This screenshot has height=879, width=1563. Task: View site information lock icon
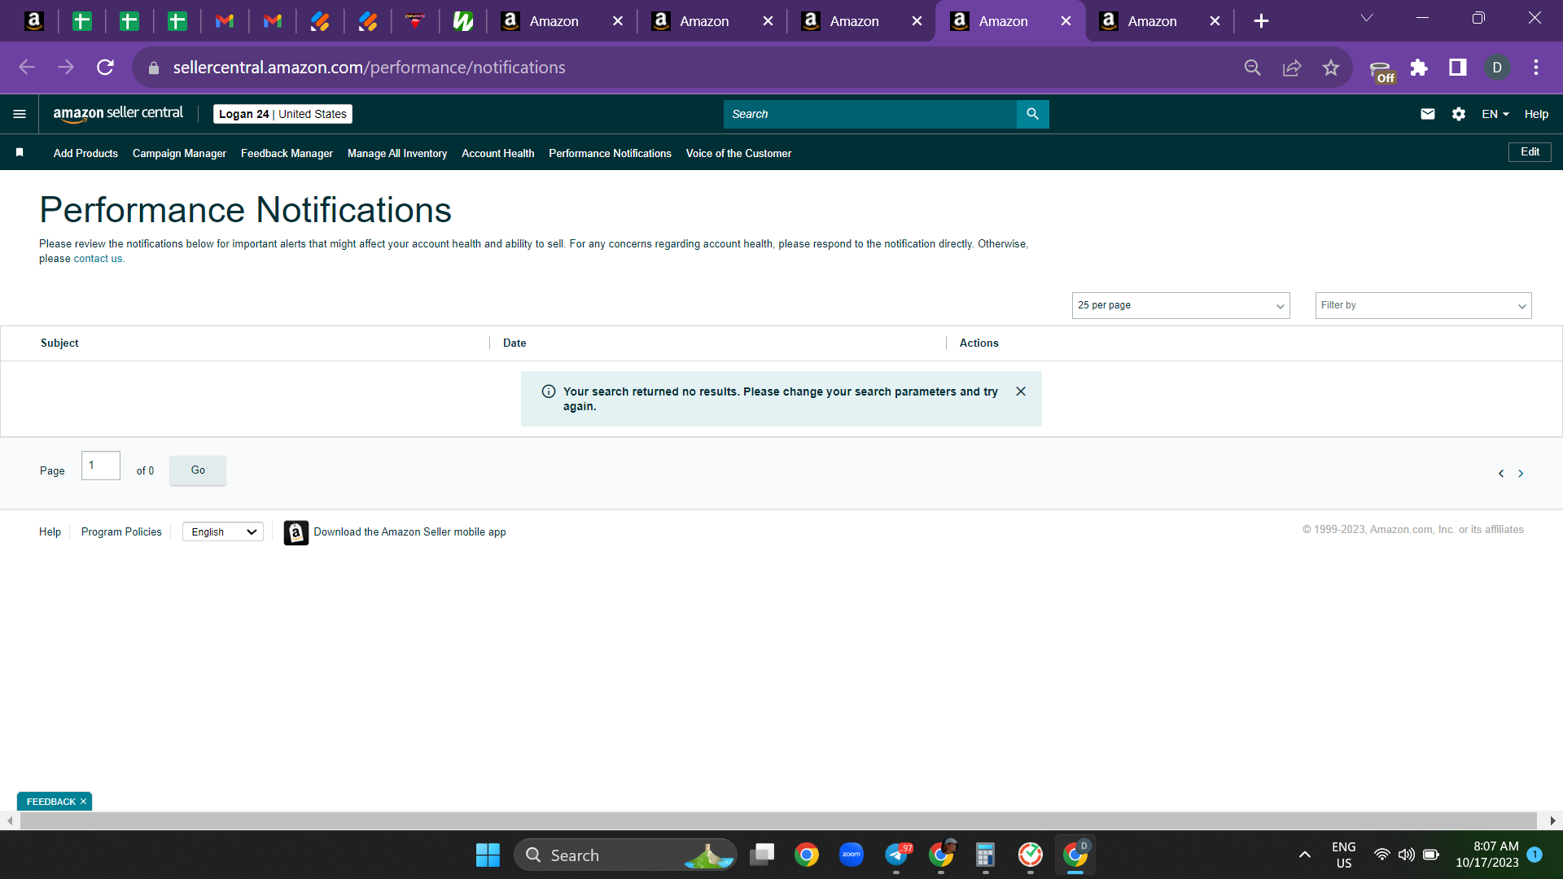pyautogui.click(x=154, y=68)
